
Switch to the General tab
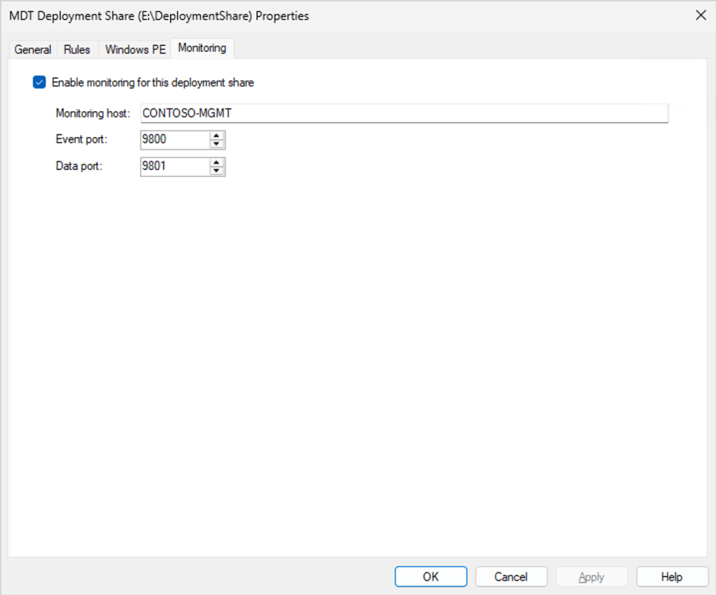click(32, 49)
